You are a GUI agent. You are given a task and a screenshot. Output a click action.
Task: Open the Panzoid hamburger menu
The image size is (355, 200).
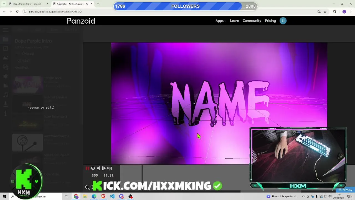pyautogui.click(x=6, y=30)
